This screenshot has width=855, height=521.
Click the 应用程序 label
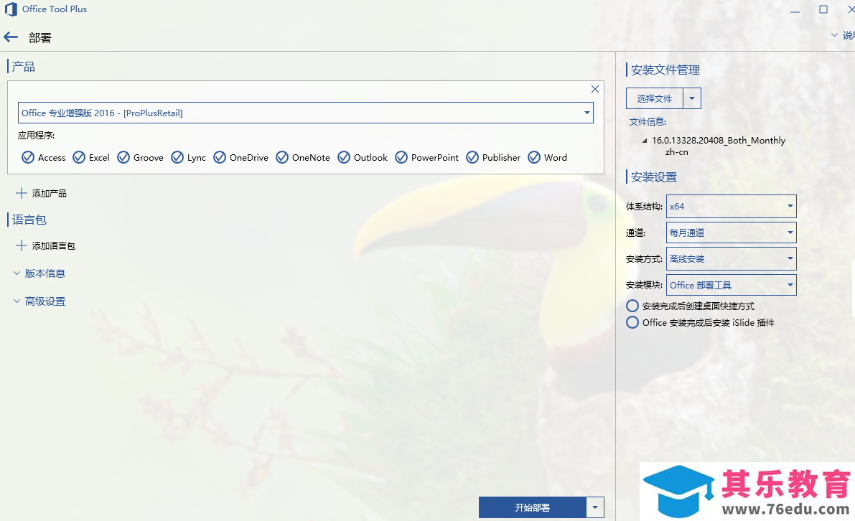coord(36,135)
